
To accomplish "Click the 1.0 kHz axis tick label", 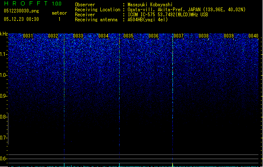I will coord(3,75).
